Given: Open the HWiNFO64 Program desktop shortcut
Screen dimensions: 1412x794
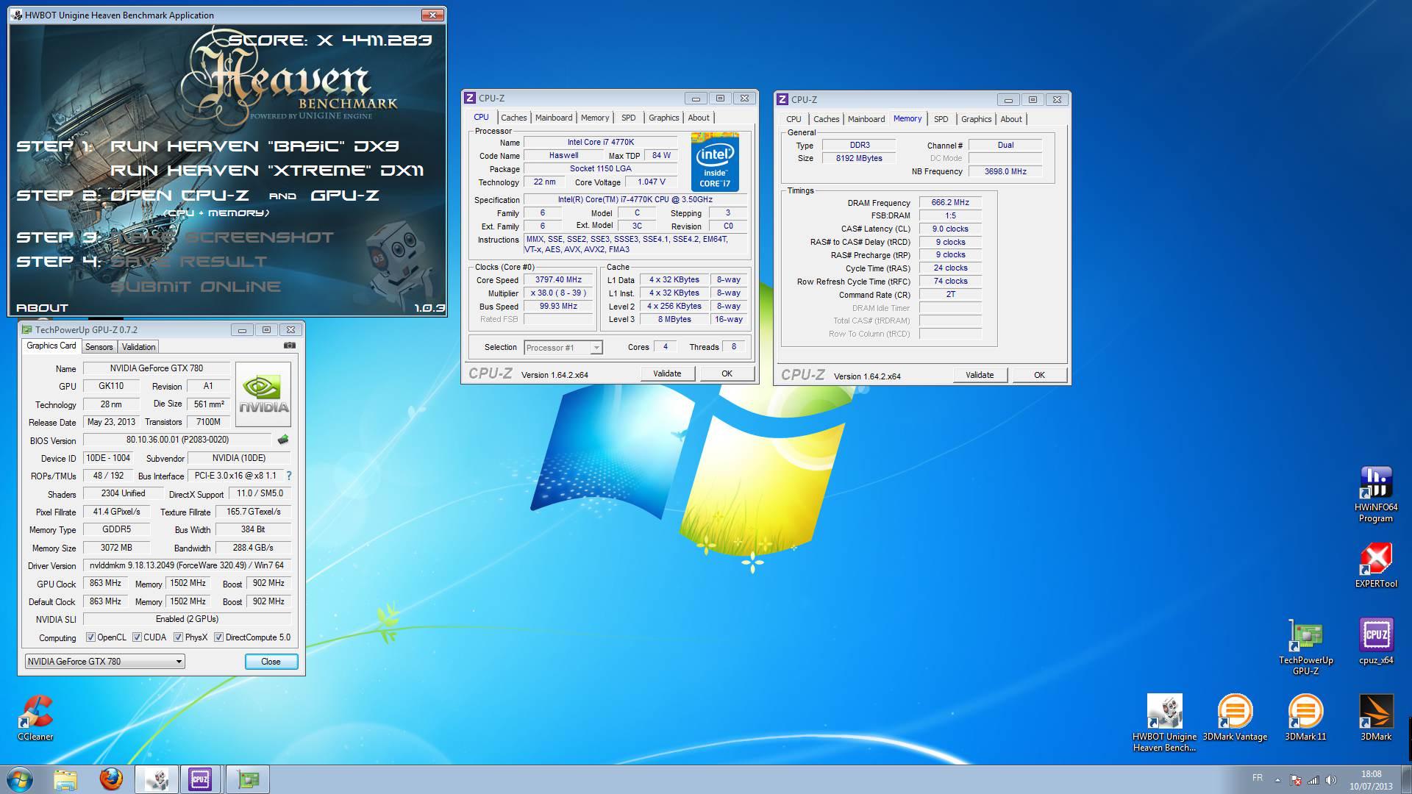Looking at the screenshot, I should (1375, 495).
